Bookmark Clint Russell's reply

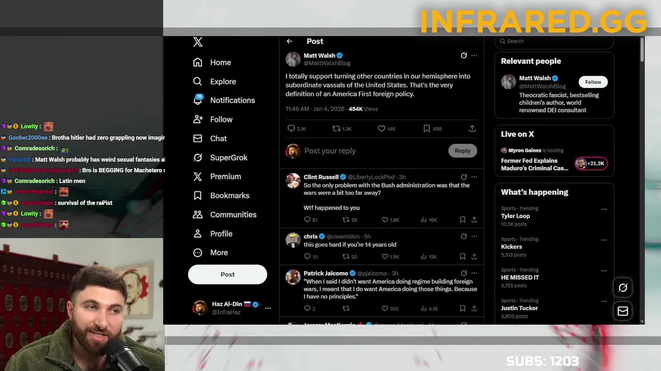tap(462, 220)
